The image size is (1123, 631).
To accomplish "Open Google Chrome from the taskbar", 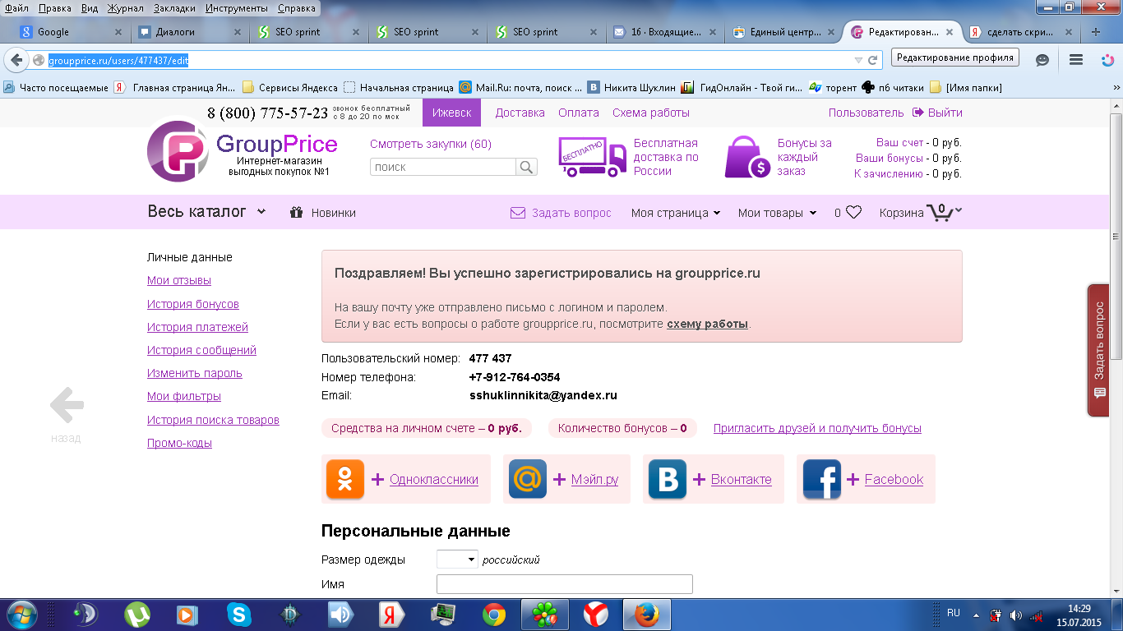I will tap(494, 615).
